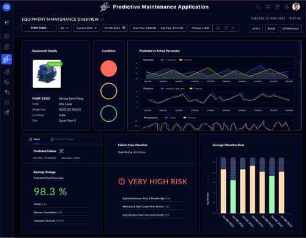Open the PUMP 33302 equipment selector
The width and height of the screenshot is (306, 238).
[x=39, y=28]
